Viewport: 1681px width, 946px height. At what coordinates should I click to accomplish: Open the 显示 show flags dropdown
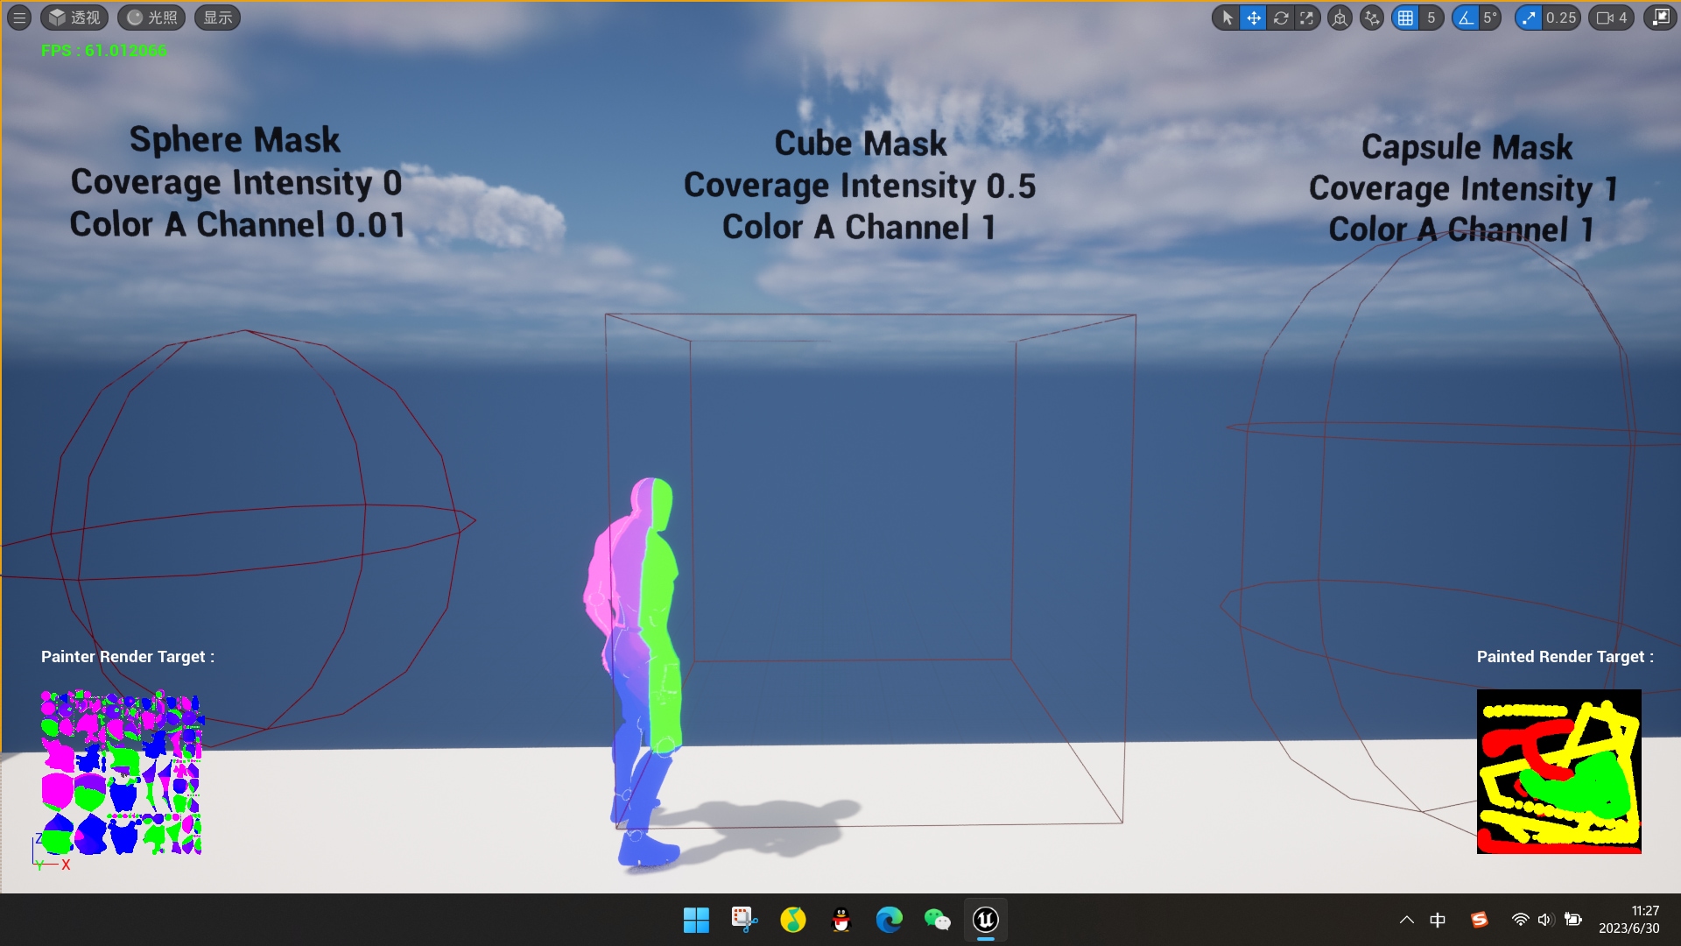pyautogui.click(x=217, y=18)
